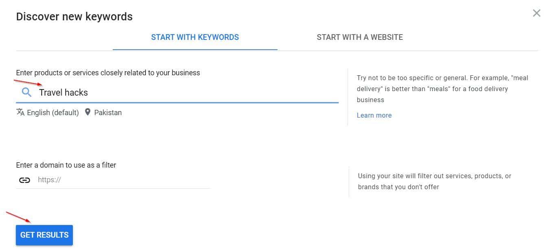Screen dimensions: 549x249
Task: Click the link chain icon
Action: point(24,180)
